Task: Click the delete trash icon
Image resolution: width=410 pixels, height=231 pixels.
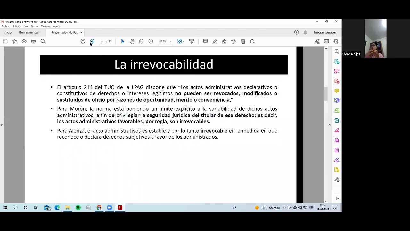Action: pos(243,41)
